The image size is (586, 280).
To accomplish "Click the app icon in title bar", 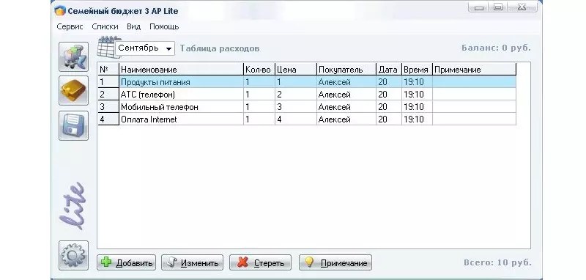I will coord(60,11).
